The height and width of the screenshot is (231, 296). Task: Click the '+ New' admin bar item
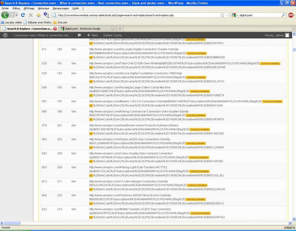coord(92,35)
